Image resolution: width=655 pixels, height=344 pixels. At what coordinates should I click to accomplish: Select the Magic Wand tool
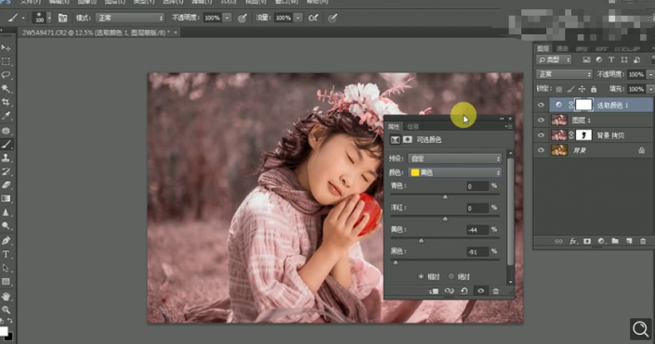6,88
